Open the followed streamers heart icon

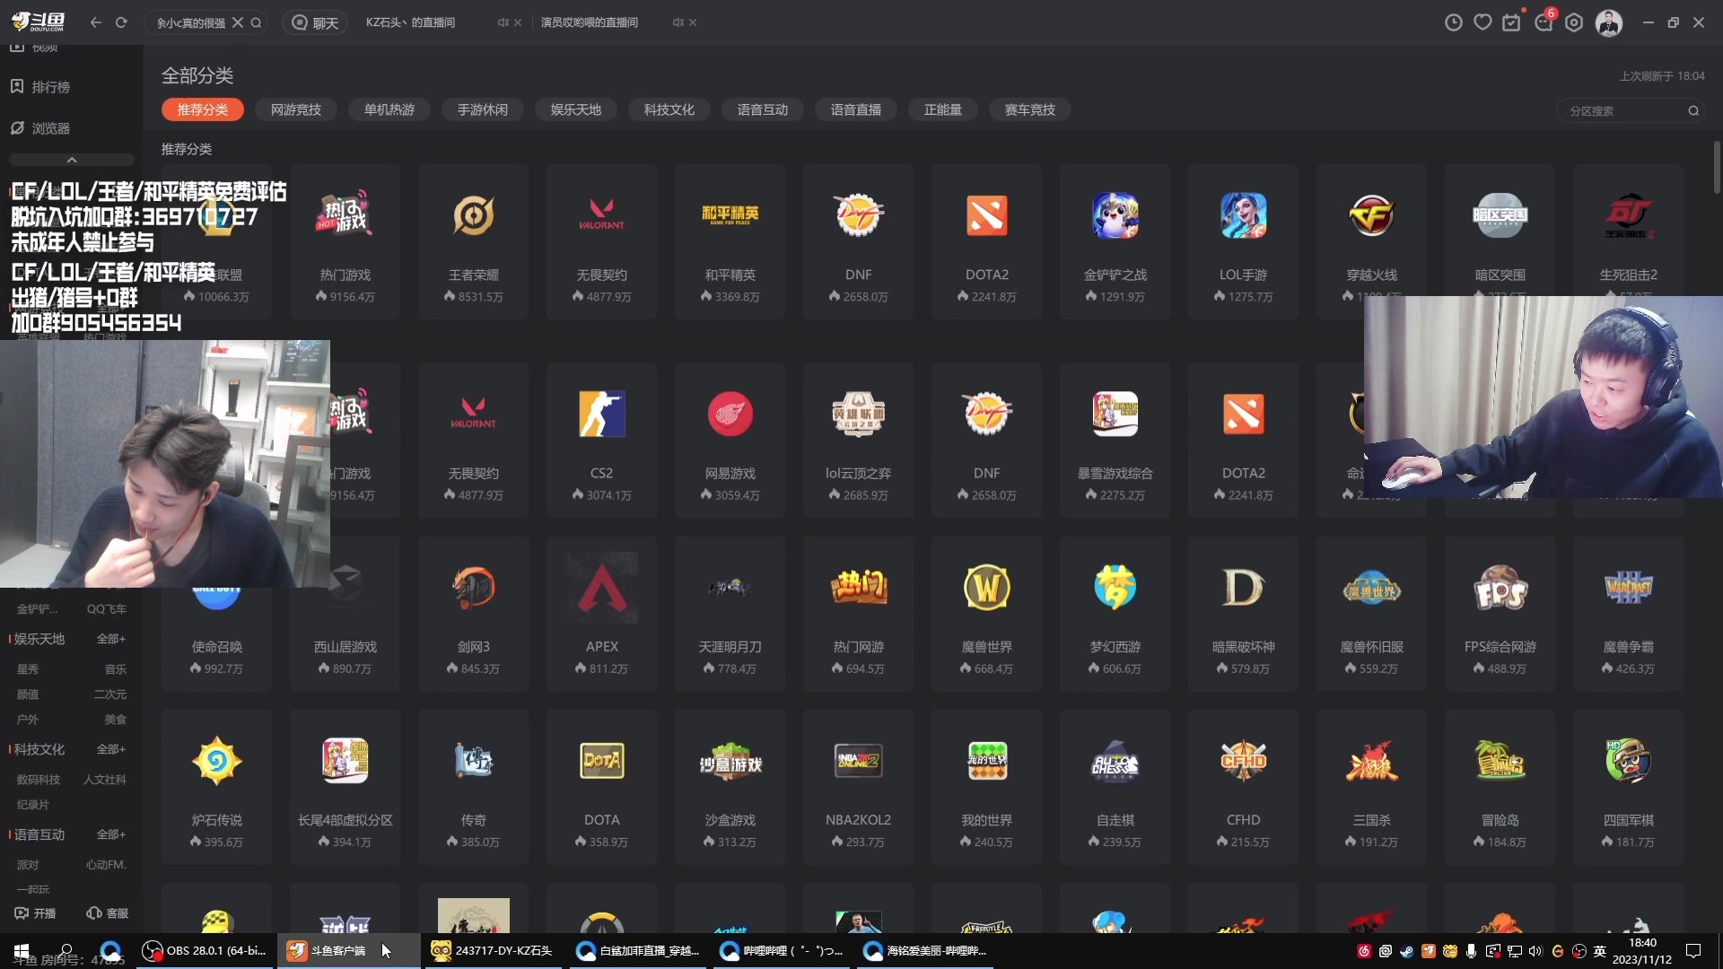[x=1482, y=22]
